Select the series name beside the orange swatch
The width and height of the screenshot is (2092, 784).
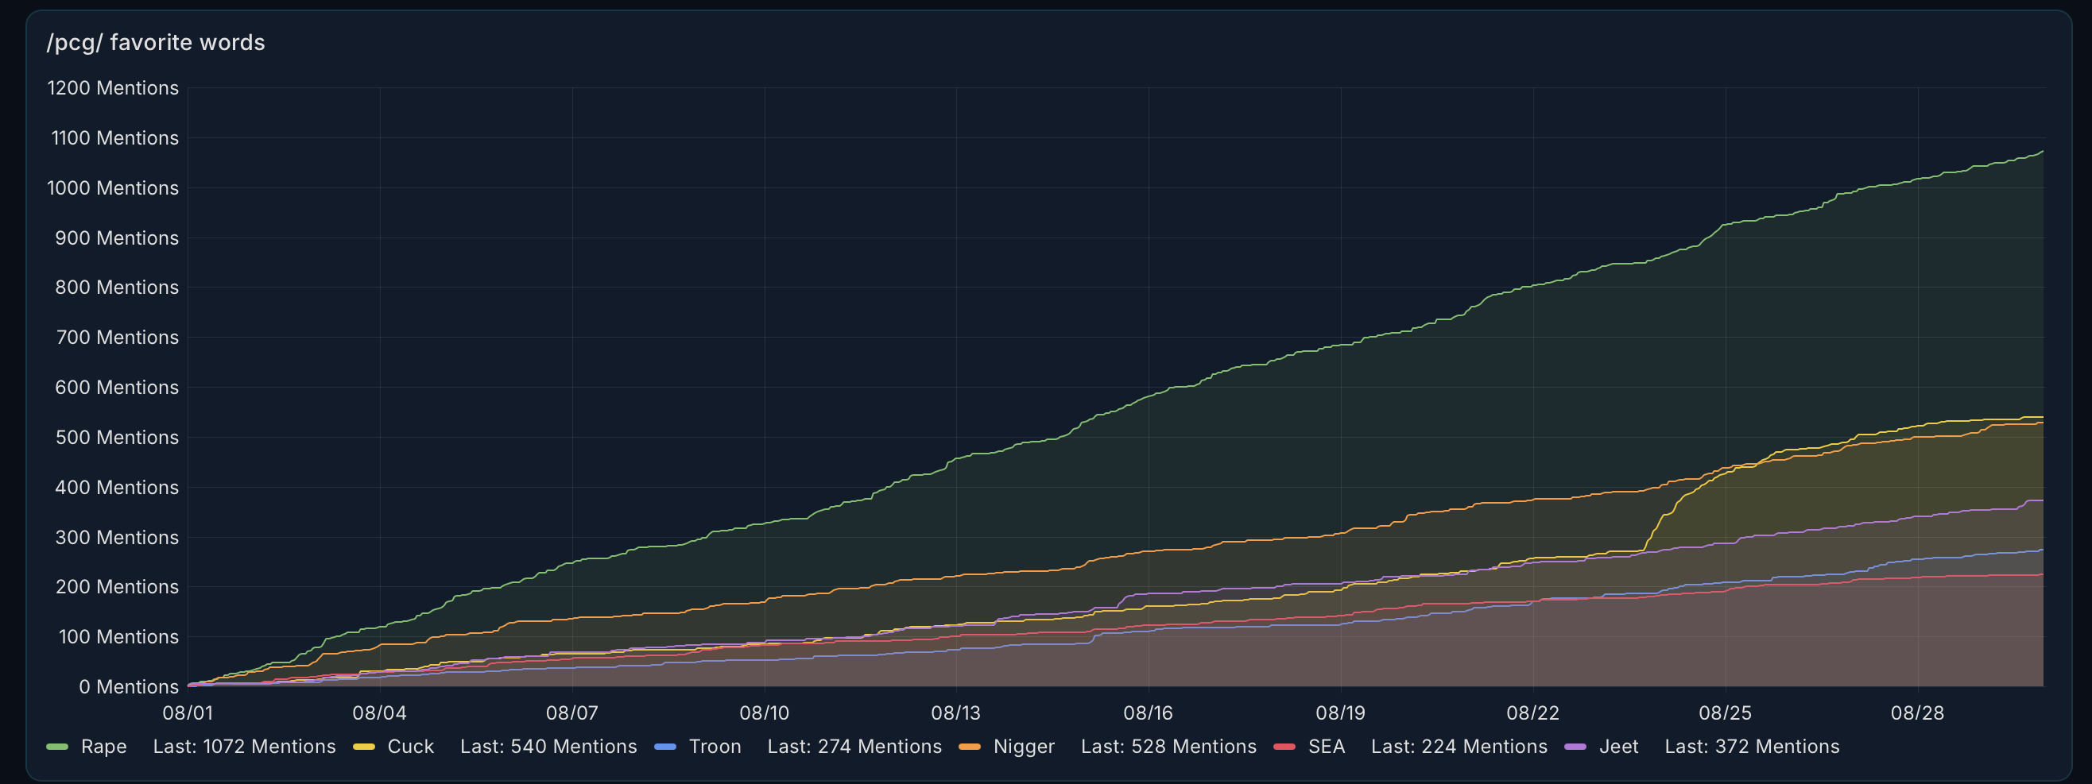tap(1024, 747)
